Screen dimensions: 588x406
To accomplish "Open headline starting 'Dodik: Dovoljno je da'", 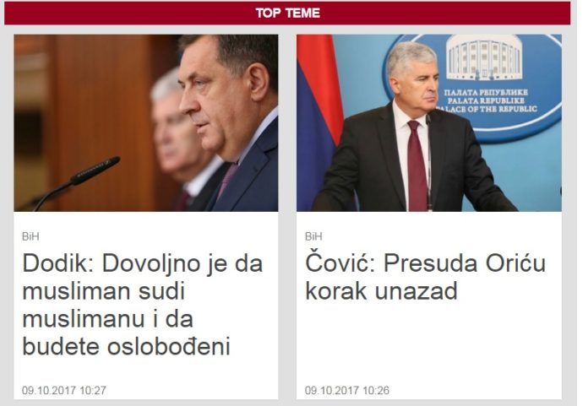I will click(x=143, y=305).
